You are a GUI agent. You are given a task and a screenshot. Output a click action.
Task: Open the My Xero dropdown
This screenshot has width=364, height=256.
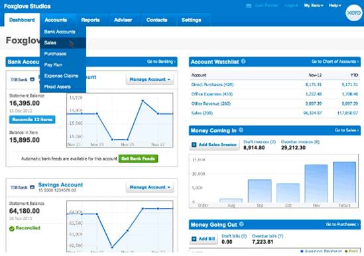pyautogui.click(x=314, y=5)
